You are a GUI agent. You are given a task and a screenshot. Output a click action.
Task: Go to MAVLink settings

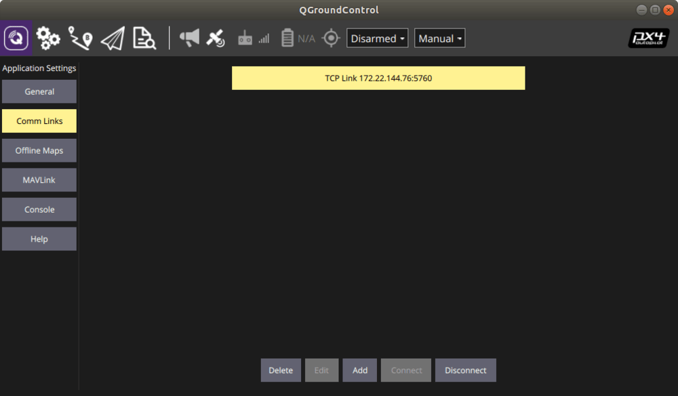(x=39, y=180)
